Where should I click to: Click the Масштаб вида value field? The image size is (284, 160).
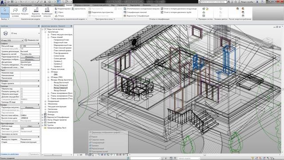30,46
